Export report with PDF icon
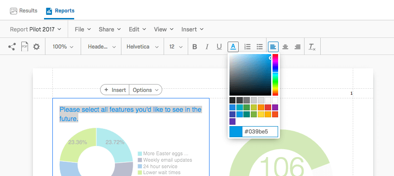The width and height of the screenshot is (394, 176). 25,47
